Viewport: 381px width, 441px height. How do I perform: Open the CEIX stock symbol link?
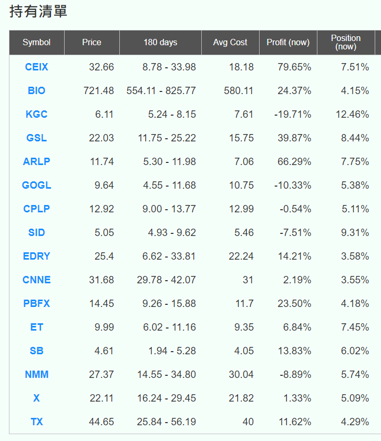(x=36, y=67)
